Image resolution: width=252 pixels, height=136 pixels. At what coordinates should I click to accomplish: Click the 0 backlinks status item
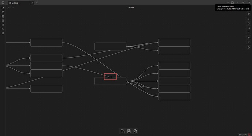[x=243, y=135]
